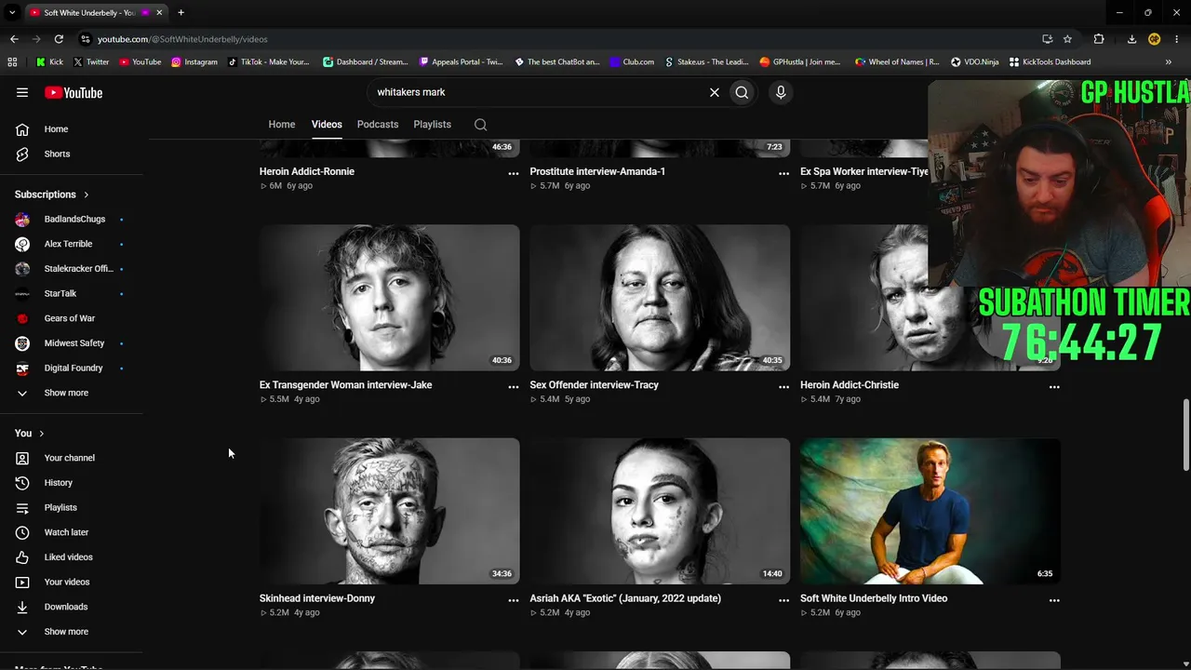Open the YouTube guide hamburger menu
This screenshot has width=1191, height=670.
click(x=22, y=92)
